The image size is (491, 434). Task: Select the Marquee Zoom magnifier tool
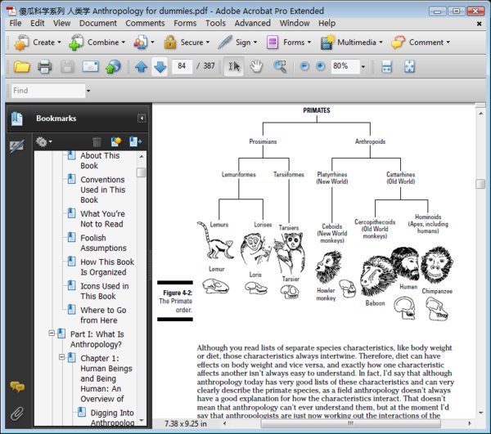[280, 66]
